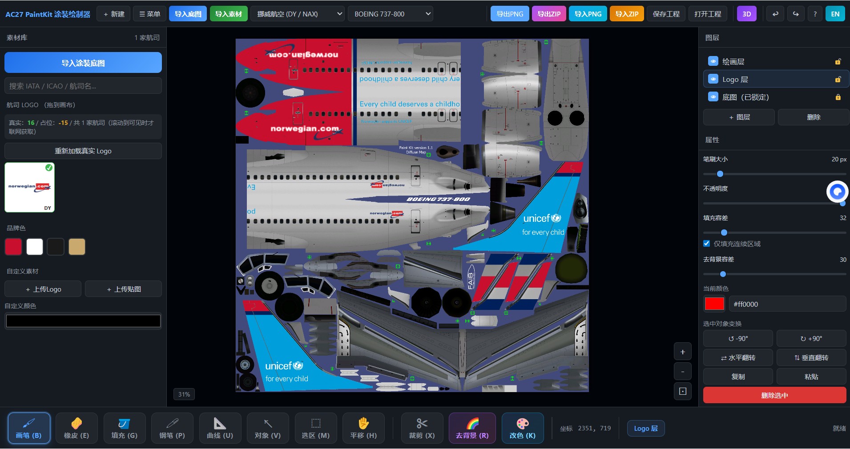Open help with the question mark button
The image size is (850, 449).
[815, 14]
